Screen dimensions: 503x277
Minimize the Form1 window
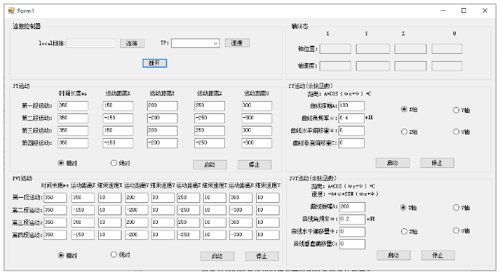click(x=443, y=11)
